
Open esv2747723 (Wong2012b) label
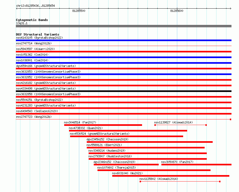click(x=34, y=117)
